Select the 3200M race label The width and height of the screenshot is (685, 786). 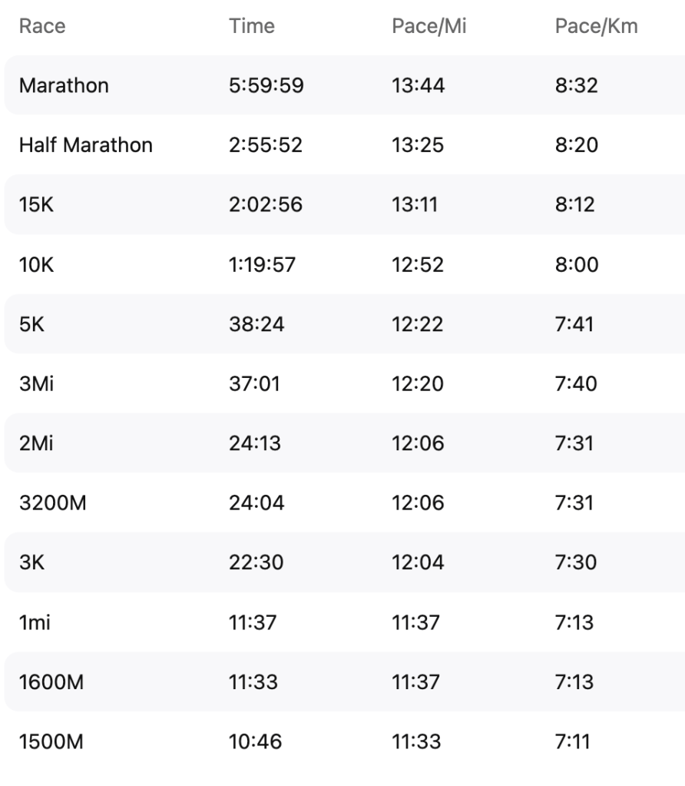51,503
